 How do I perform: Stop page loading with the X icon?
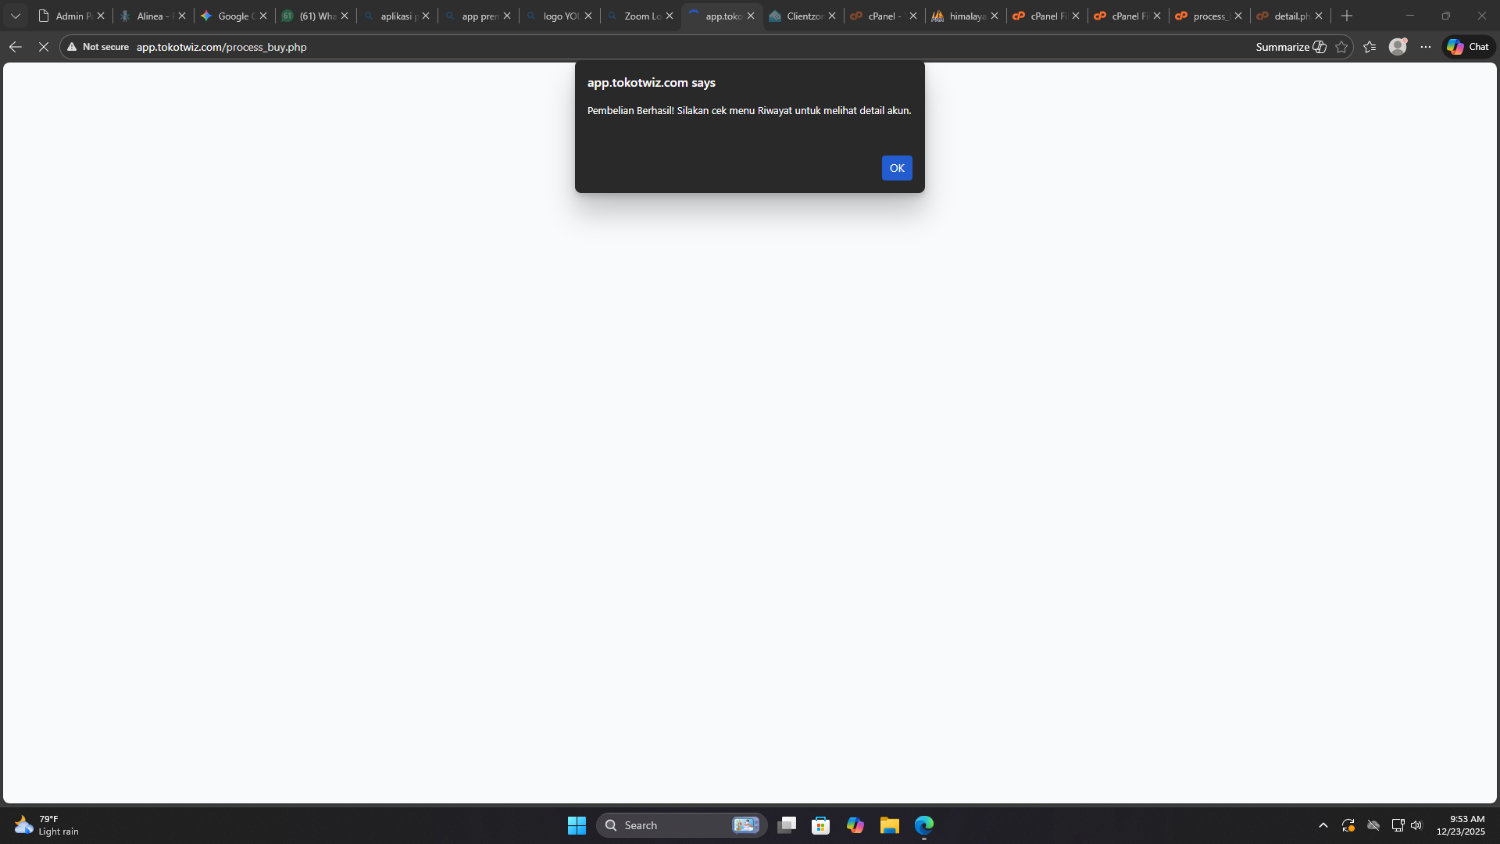tap(44, 47)
